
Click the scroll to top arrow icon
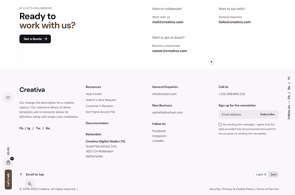[x=21, y=175]
